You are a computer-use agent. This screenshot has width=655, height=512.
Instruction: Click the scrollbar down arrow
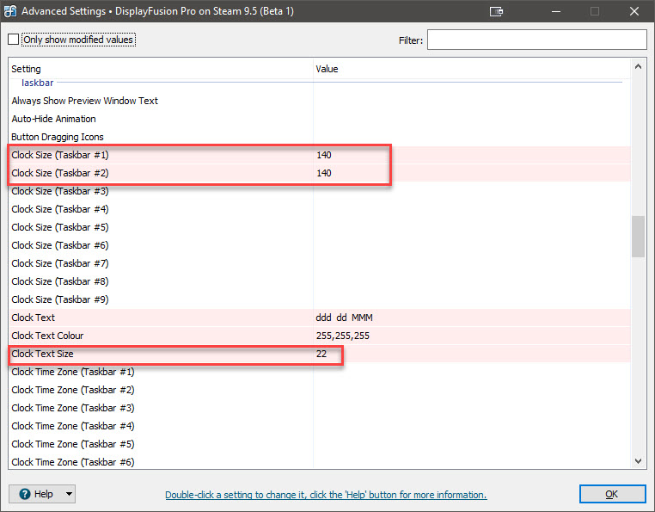click(x=638, y=461)
